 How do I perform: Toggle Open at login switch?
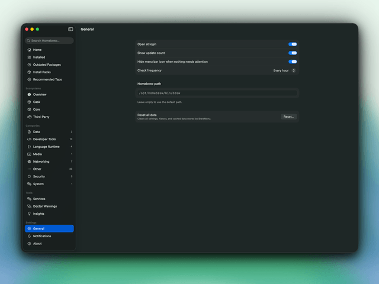coord(293,44)
